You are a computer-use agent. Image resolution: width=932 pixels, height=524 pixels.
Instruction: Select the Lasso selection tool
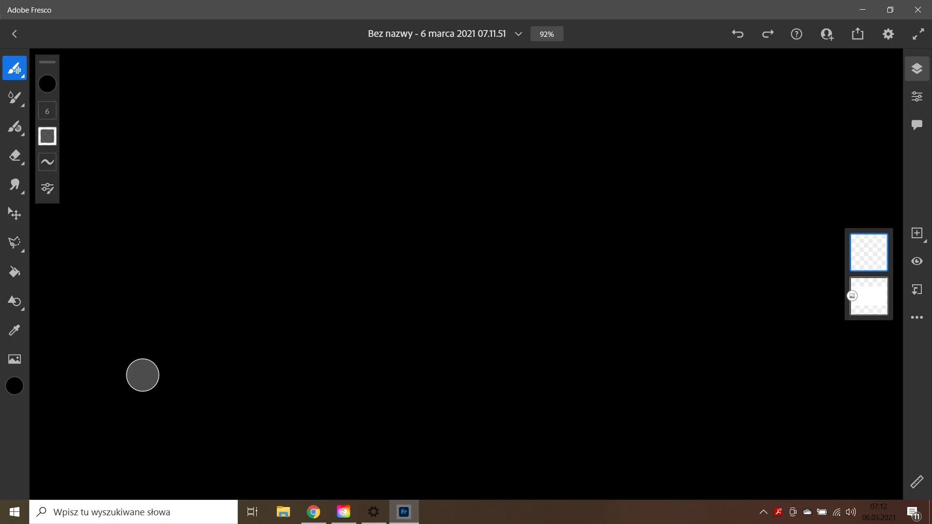(15, 243)
